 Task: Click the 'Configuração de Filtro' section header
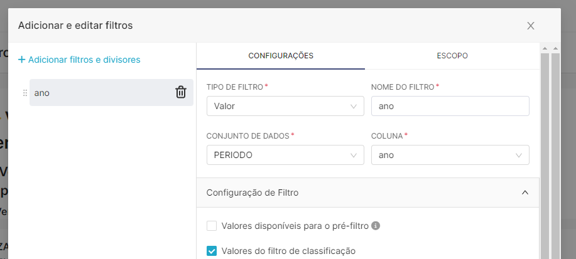(x=367, y=193)
